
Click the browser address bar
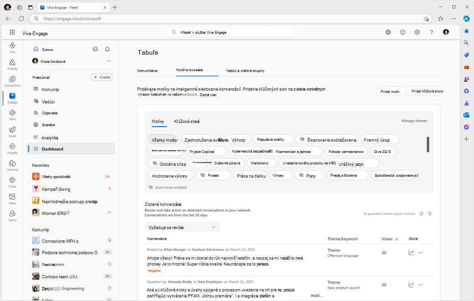click(x=231, y=19)
